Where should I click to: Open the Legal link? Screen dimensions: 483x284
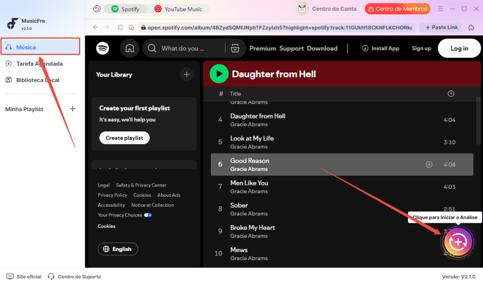pyautogui.click(x=103, y=185)
